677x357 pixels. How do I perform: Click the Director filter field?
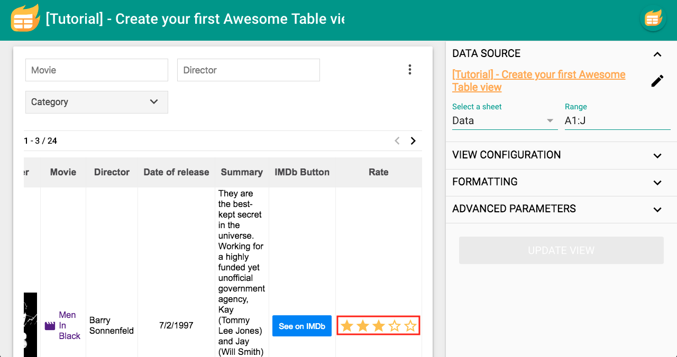[249, 70]
